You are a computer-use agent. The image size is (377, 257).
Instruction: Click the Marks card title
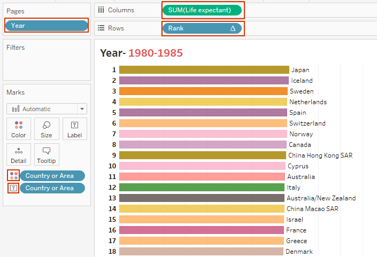pyautogui.click(x=16, y=92)
